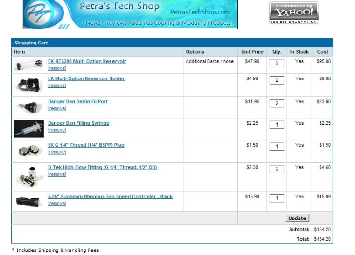Click the Update cart button
355x255 pixels.
pos(297,218)
